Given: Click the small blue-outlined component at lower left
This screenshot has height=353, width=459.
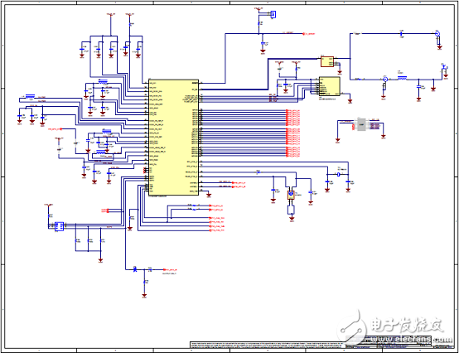Looking at the screenshot, I should (x=59, y=226).
